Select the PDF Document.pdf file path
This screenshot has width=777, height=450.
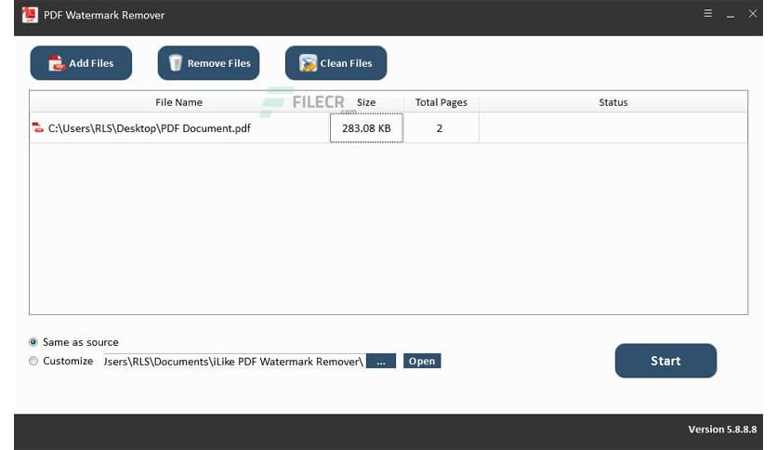(149, 128)
